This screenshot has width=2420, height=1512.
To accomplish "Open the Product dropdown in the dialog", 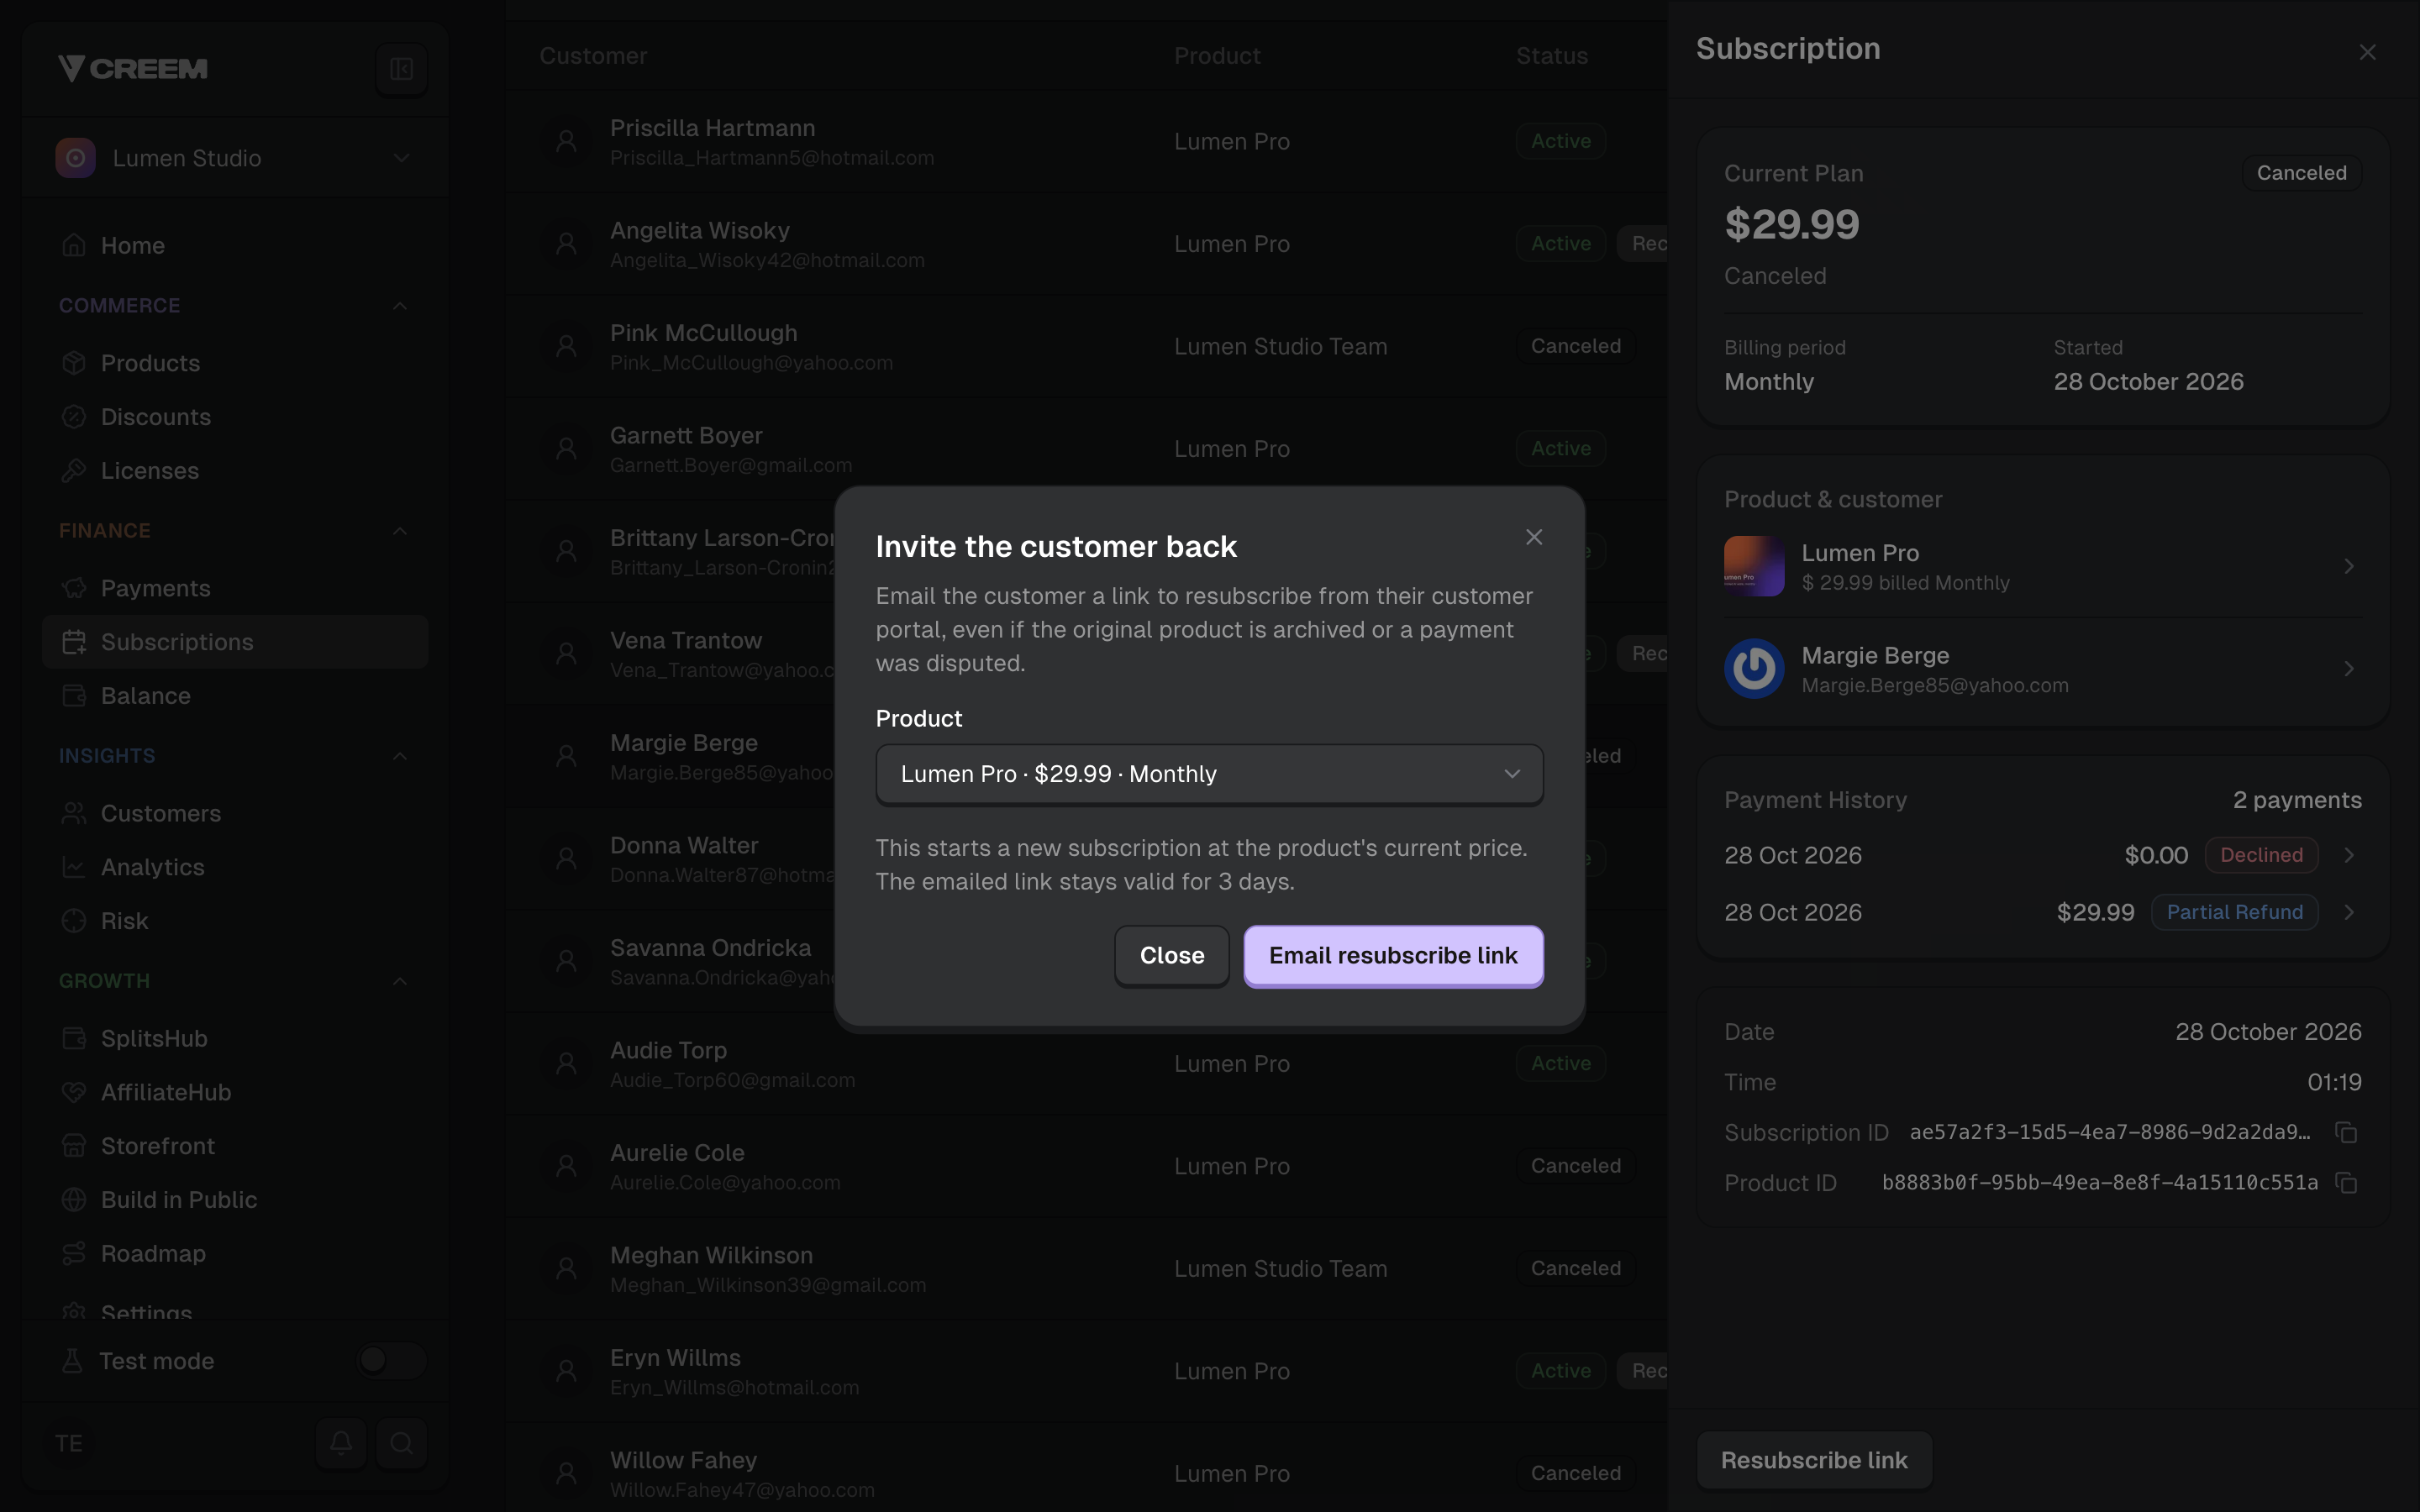I will (1209, 774).
